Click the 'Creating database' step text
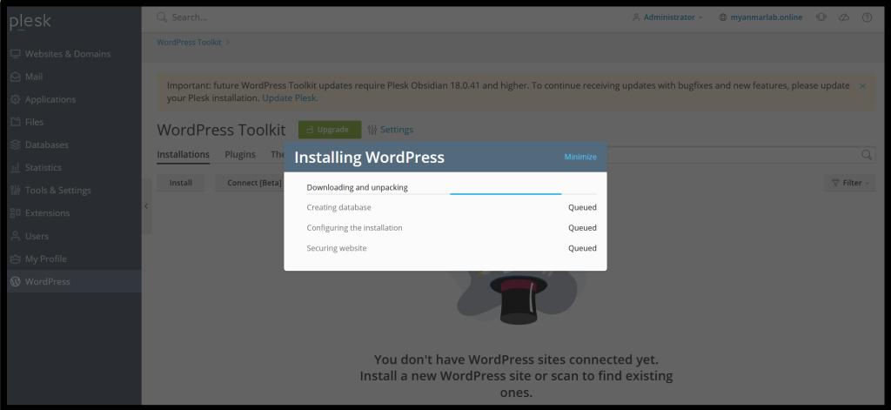891x410 pixels. (x=338, y=207)
